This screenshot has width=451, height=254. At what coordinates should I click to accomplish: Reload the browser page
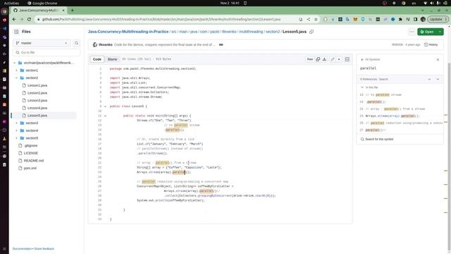[29, 19]
